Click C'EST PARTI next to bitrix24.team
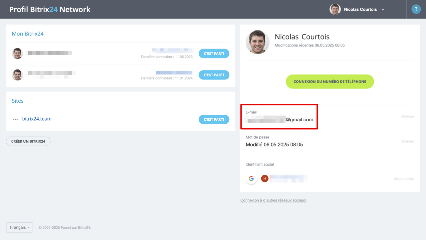The height and width of the screenshot is (240, 426). 214,119
